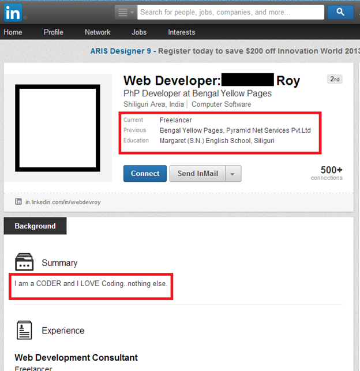Click the search people and jobs field
The width and height of the screenshot is (360, 371).
pos(231,12)
